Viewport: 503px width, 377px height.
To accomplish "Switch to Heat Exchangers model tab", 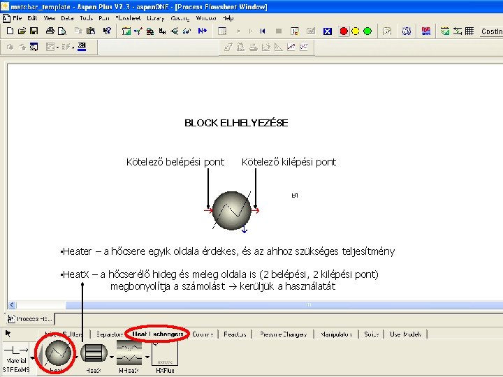I will (x=157, y=334).
